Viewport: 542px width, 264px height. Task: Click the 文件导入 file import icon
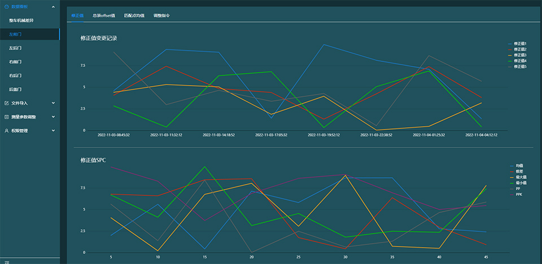[6, 103]
